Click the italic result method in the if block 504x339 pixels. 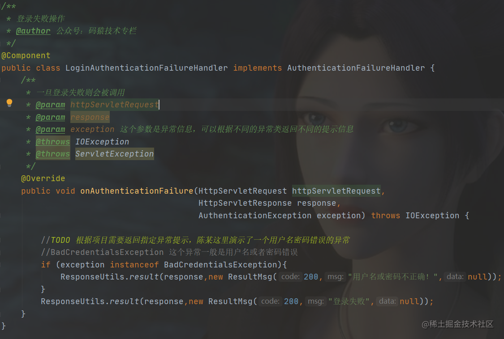click(x=144, y=277)
